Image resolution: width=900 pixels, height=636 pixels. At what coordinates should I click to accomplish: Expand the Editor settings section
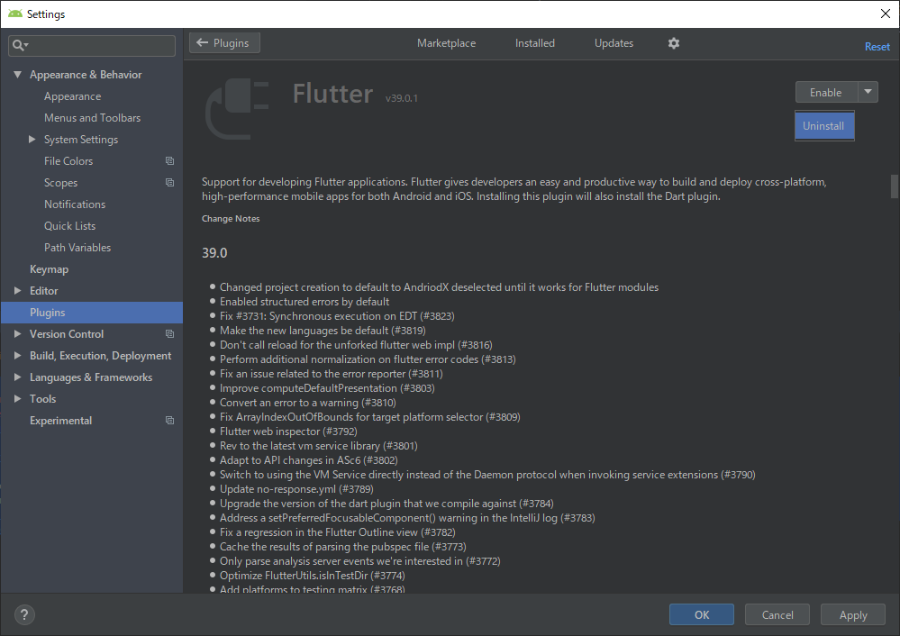click(x=18, y=291)
